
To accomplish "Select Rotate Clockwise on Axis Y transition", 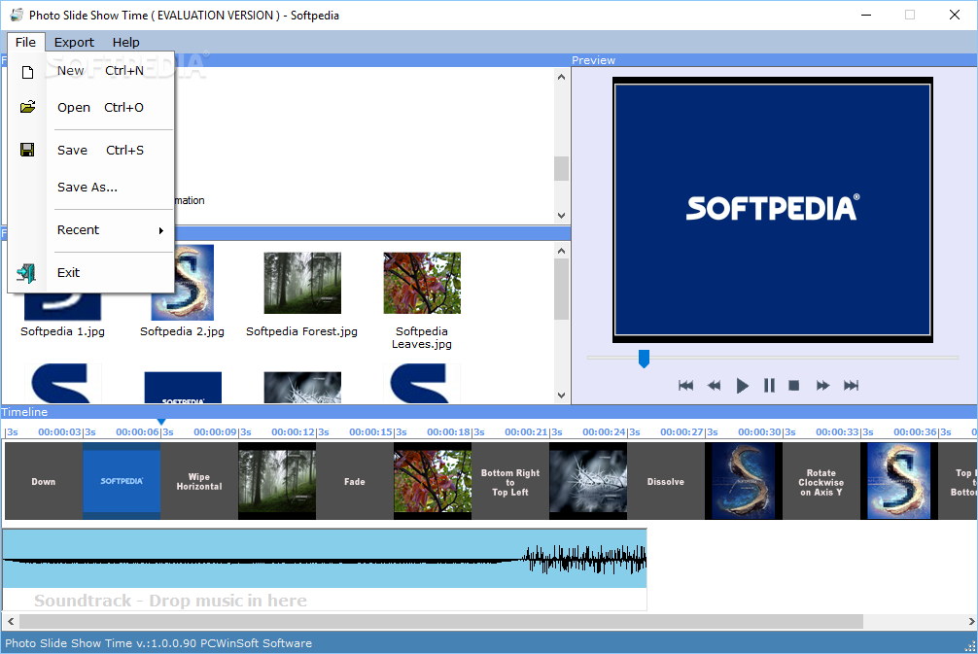I will [x=821, y=481].
